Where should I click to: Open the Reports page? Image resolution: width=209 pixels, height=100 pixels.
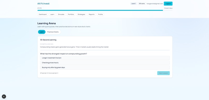[92, 14]
